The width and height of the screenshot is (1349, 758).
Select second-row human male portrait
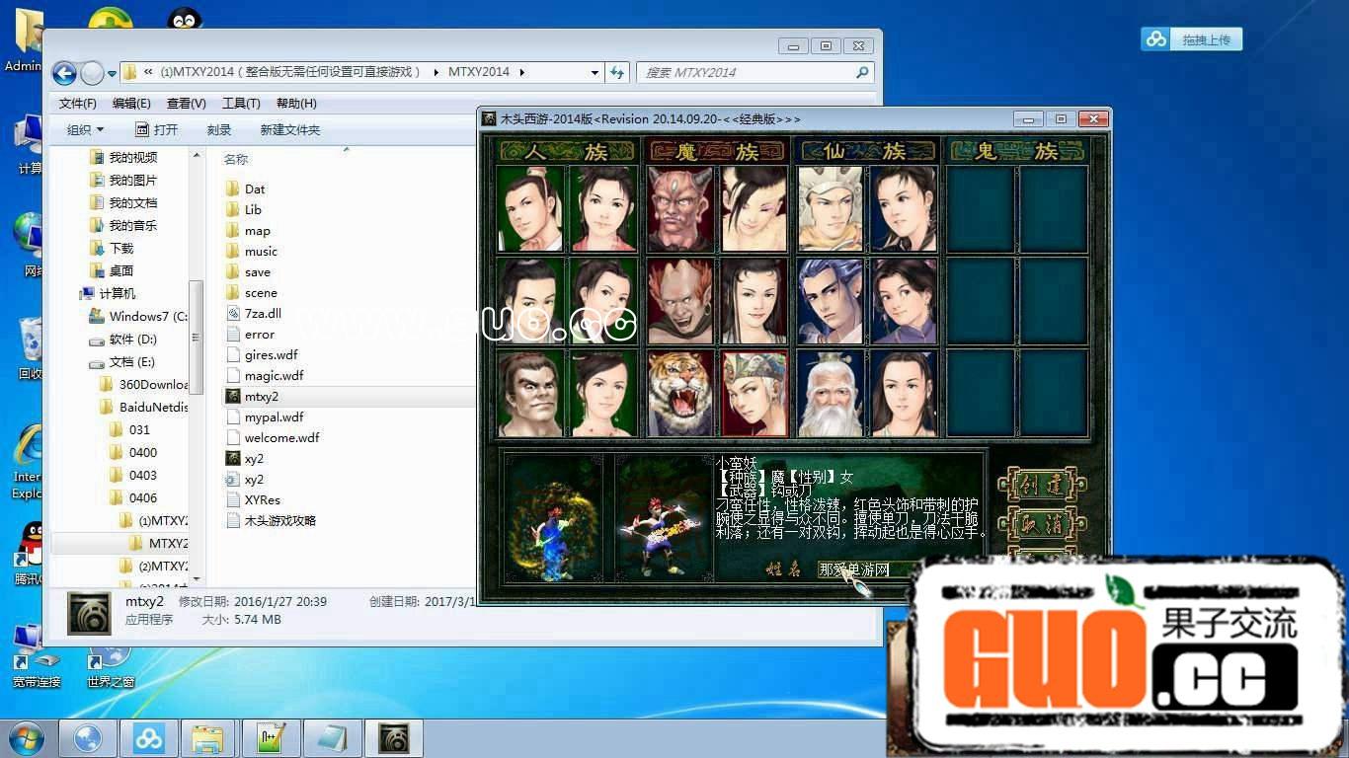pyautogui.click(x=530, y=301)
